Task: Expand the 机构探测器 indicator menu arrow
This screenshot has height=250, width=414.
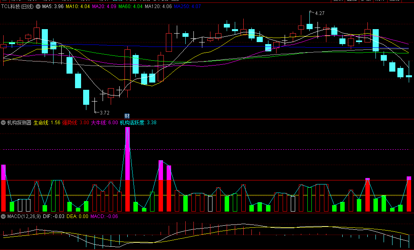Action: coord(3,123)
